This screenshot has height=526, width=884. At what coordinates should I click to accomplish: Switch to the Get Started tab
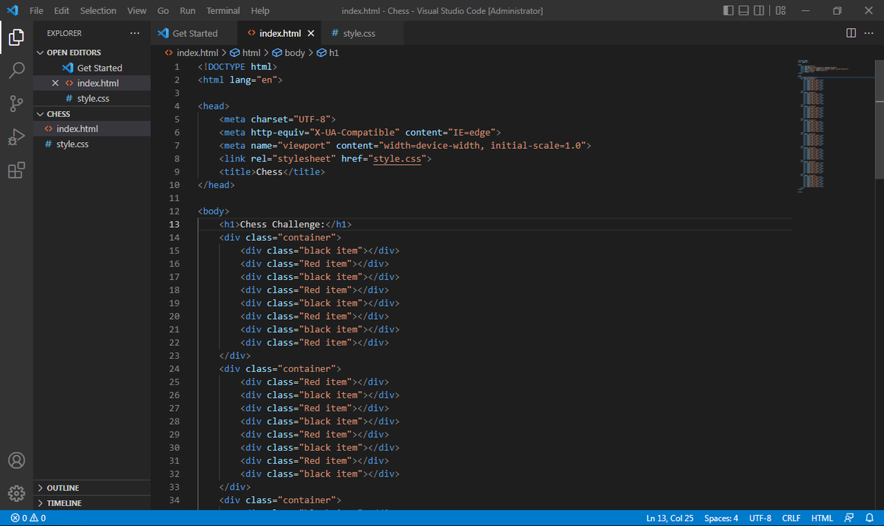(x=194, y=33)
